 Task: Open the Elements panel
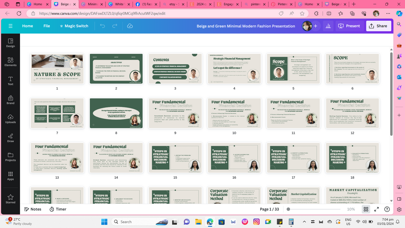tap(11, 62)
